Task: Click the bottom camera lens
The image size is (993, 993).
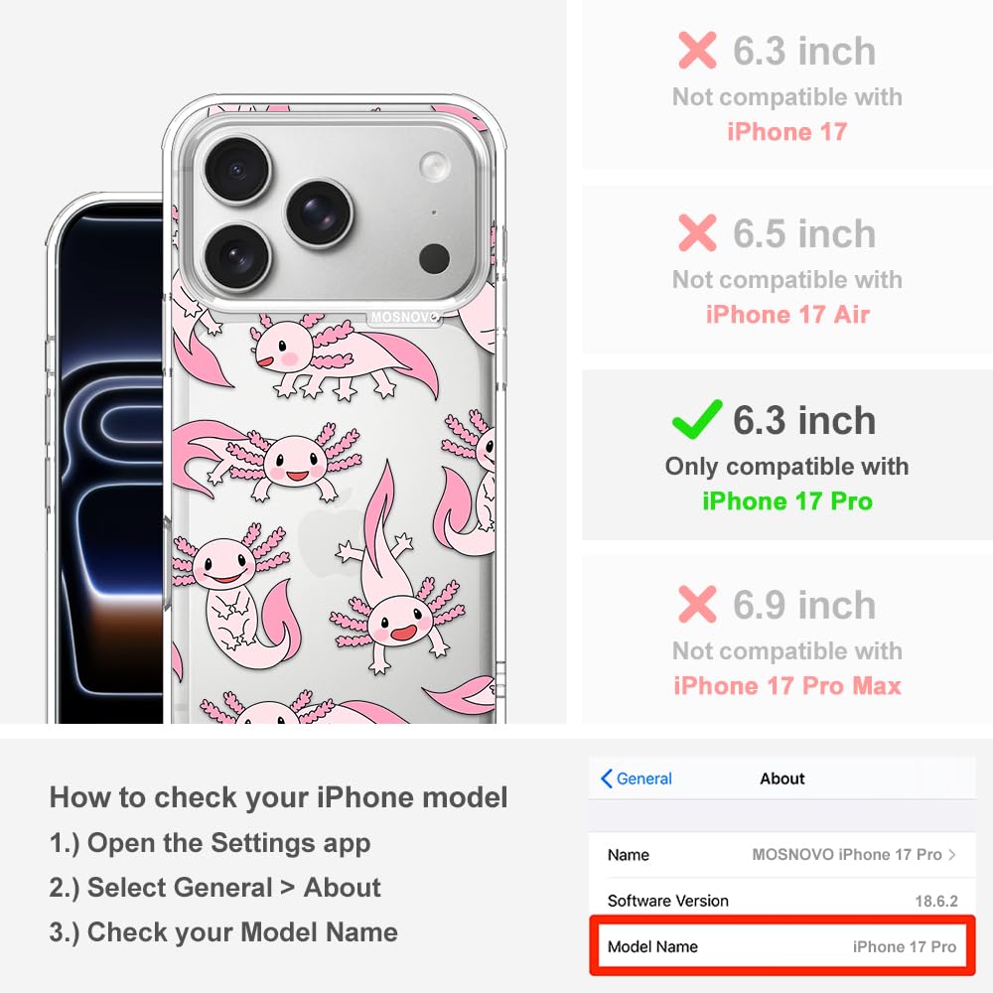Action: point(237,257)
